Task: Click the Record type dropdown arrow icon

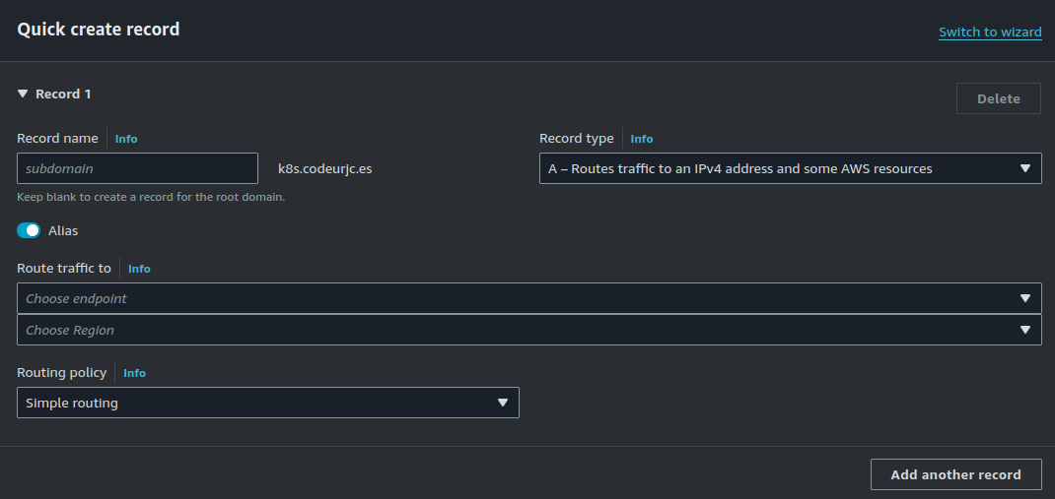Action: pos(1024,168)
